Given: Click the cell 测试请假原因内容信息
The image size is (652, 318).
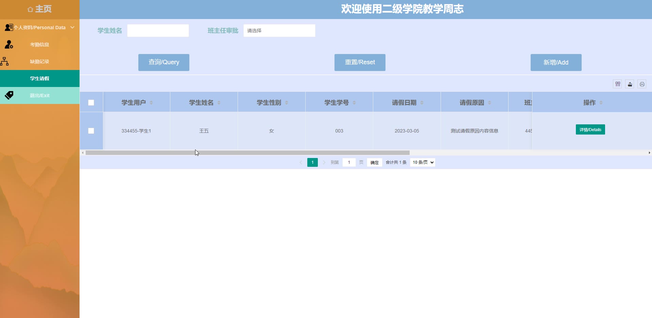Looking at the screenshot, I should (475, 131).
